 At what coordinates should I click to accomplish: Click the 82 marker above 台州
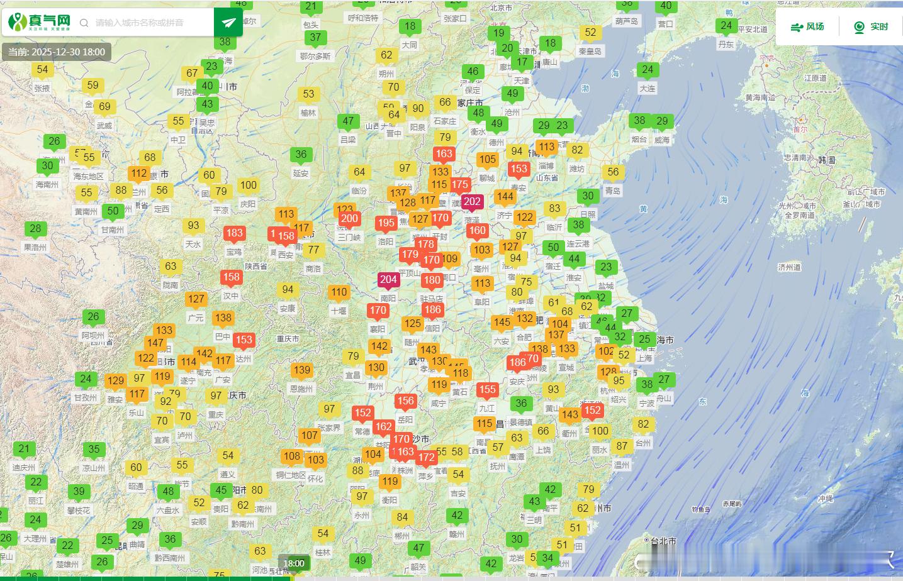click(x=643, y=424)
